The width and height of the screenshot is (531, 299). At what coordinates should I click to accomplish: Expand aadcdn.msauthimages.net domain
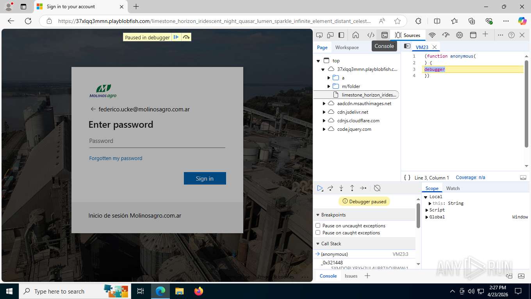[324, 104]
